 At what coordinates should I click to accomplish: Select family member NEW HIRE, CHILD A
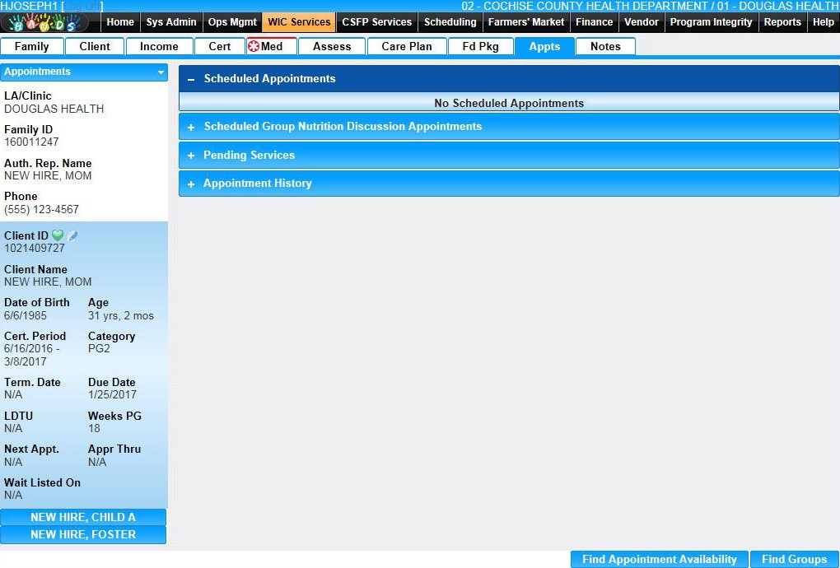click(83, 518)
